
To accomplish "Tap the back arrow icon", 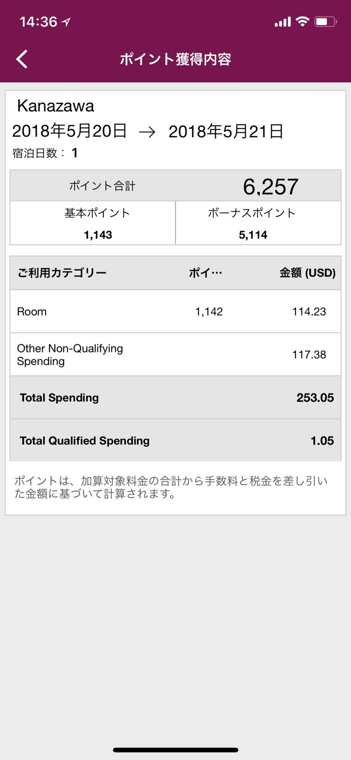I will point(22,59).
